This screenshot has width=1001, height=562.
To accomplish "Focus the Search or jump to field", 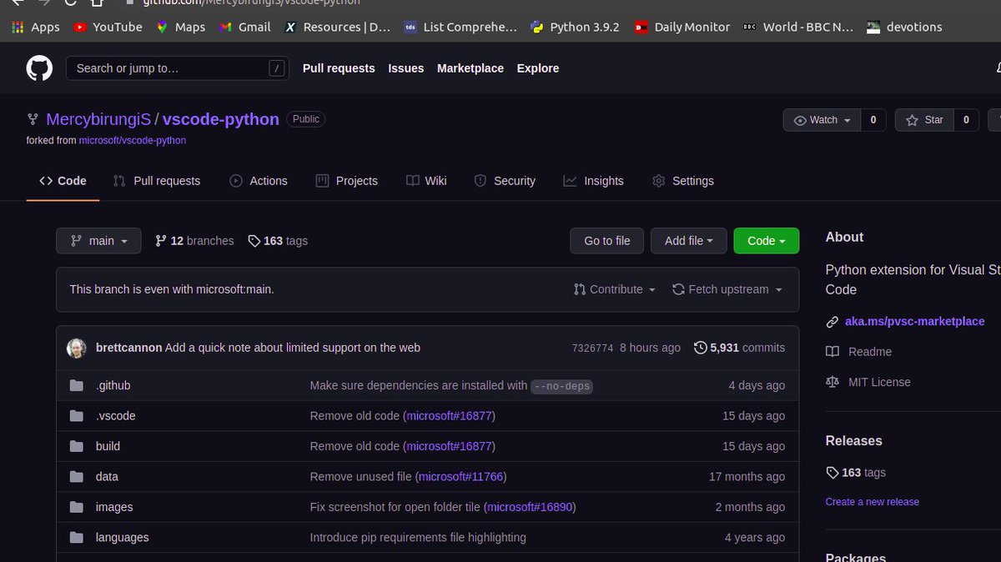I will coord(178,68).
